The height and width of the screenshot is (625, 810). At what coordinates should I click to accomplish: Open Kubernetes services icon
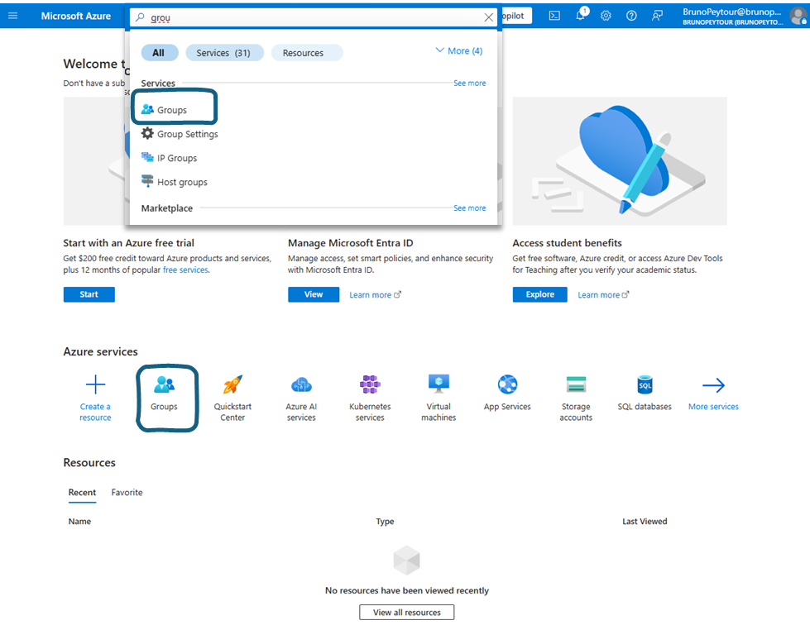(x=370, y=385)
